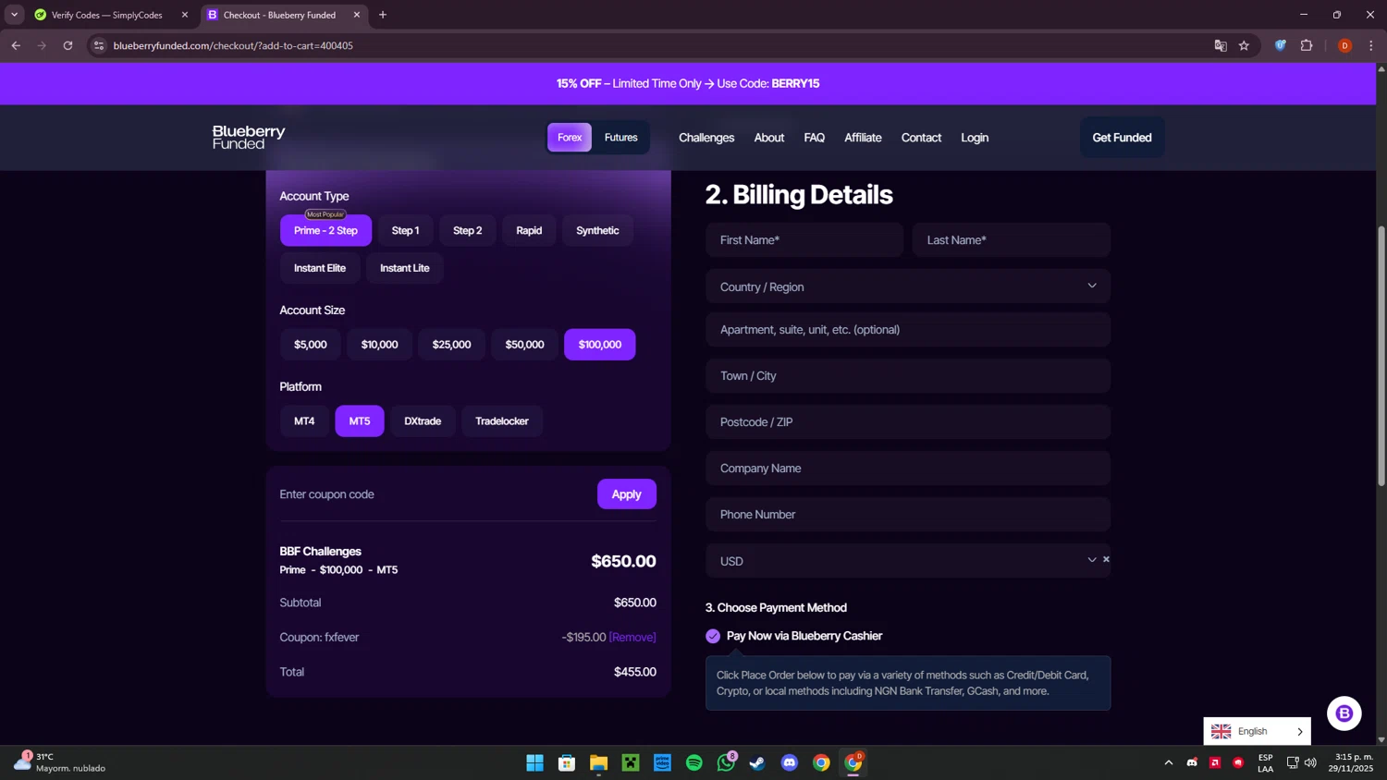Open the English language selector
The image size is (1387, 780).
click(1257, 731)
